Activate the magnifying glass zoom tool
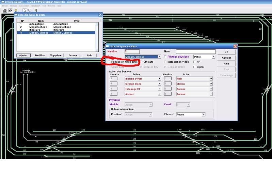The width and height of the screenshot is (272, 187). pos(29,11)
